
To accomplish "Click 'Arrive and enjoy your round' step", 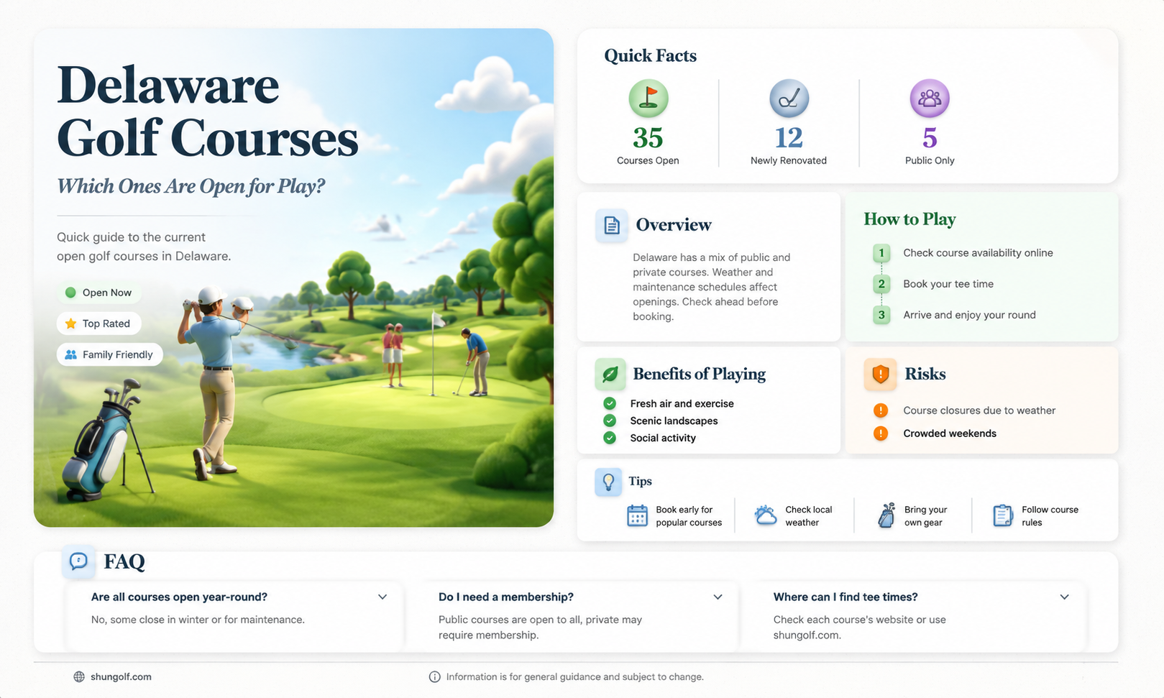I will tap(969, 315).
